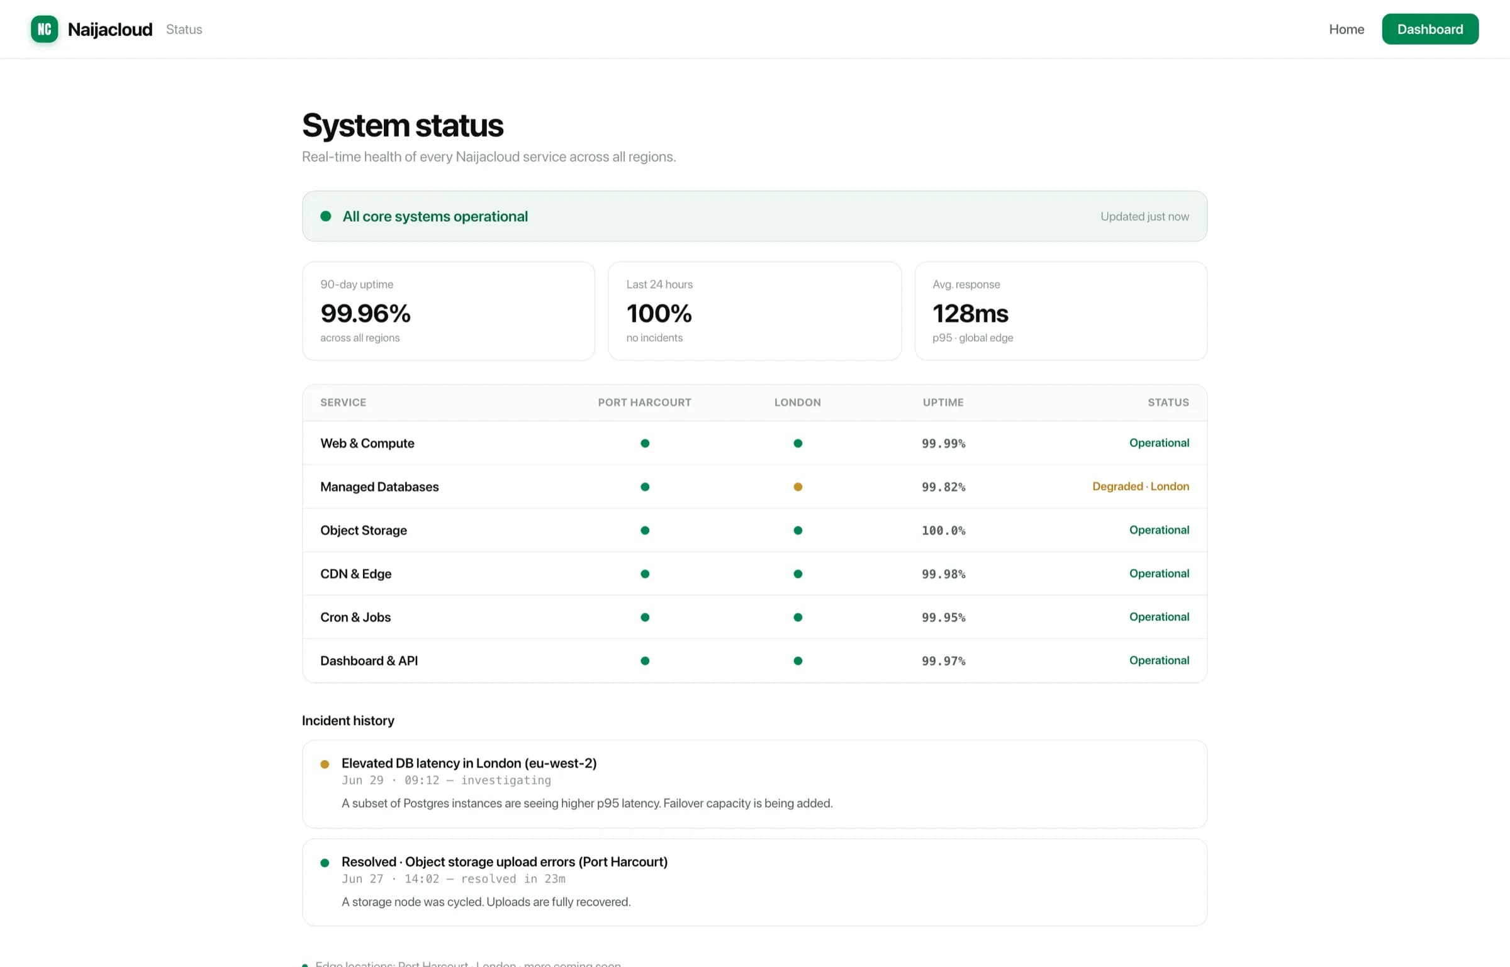Viewport: 1510px width, 967px height.
Task: Click the Port Harcourt dot for Dashboard & API
Action: [645, 661]
